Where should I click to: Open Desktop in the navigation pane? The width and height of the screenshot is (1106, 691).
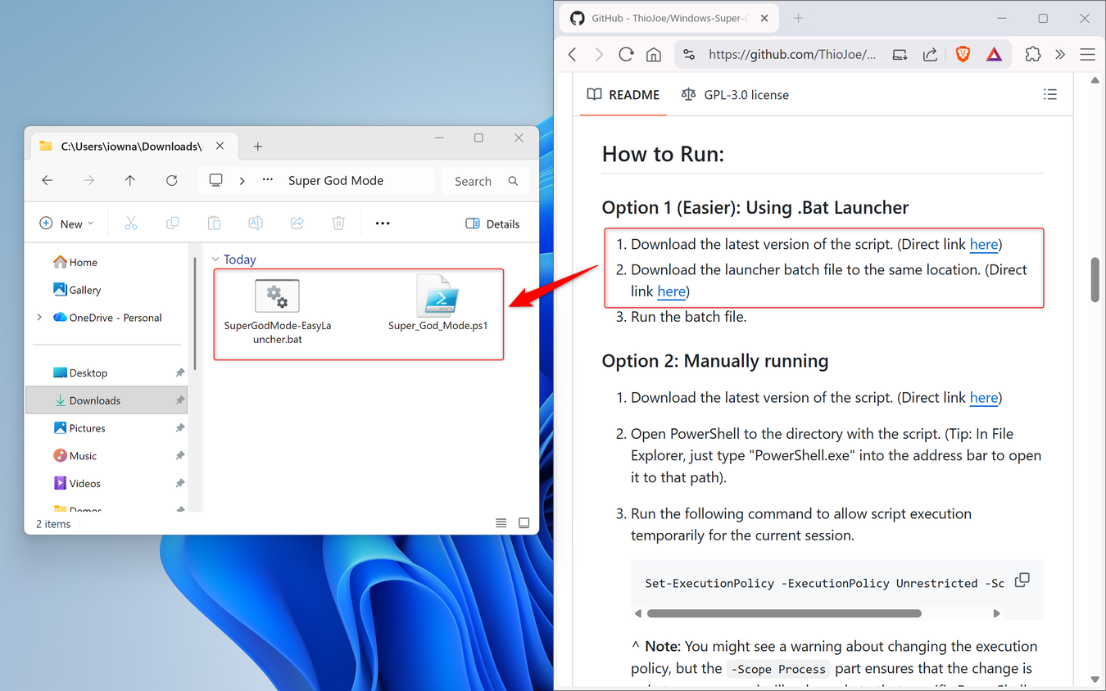(x=79, y=373)
